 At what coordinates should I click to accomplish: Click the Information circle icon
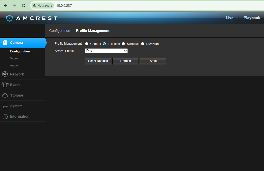click(5, 117)
